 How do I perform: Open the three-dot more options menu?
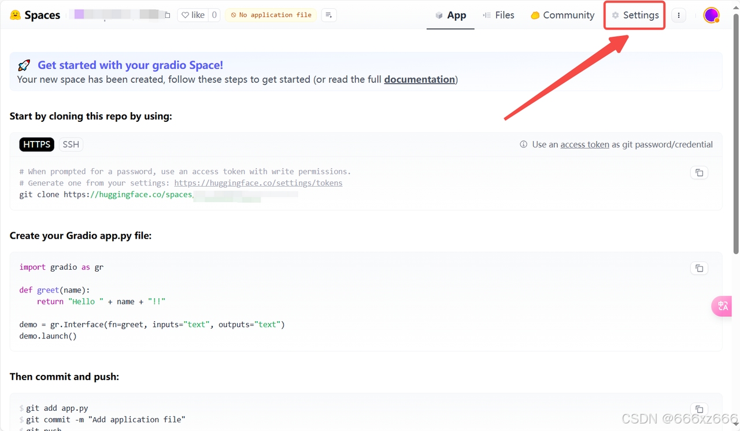[x=679, y=15]
